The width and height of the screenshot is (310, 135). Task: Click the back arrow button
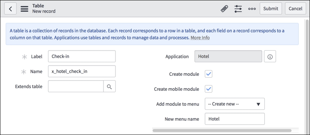click(10, 9)
